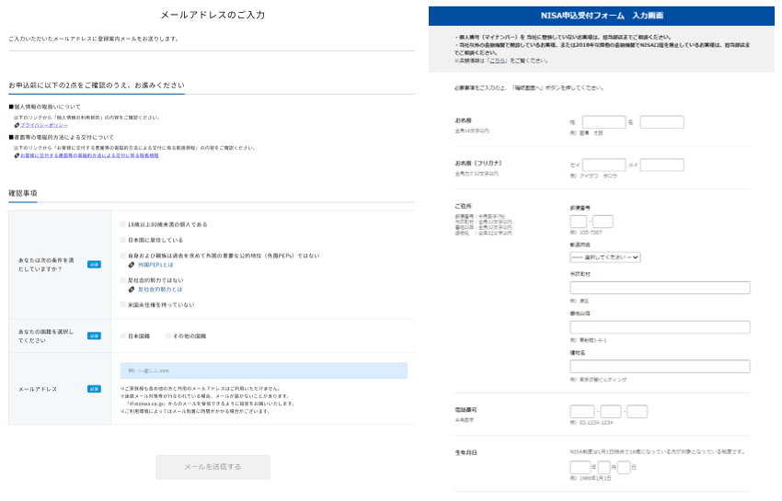The image size is (782, 501).
Task: Click link icon beside 外国PEPsとは
Action: point(132,264)
